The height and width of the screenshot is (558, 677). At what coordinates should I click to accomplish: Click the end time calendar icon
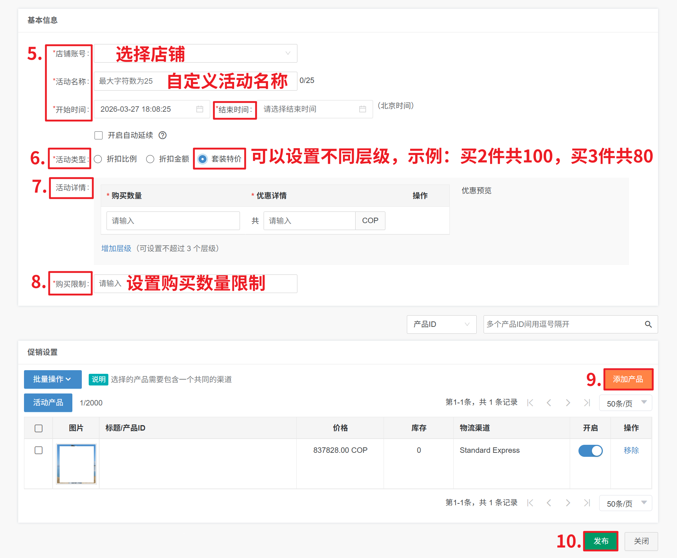[x=362, y=109]
